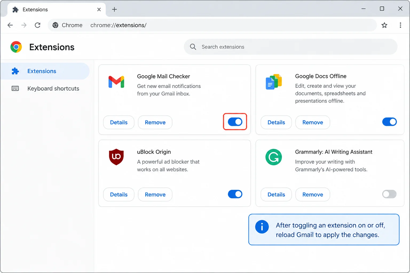
Task: Click the 'Google Mail Checker' title text
Action: coord(163,77)
